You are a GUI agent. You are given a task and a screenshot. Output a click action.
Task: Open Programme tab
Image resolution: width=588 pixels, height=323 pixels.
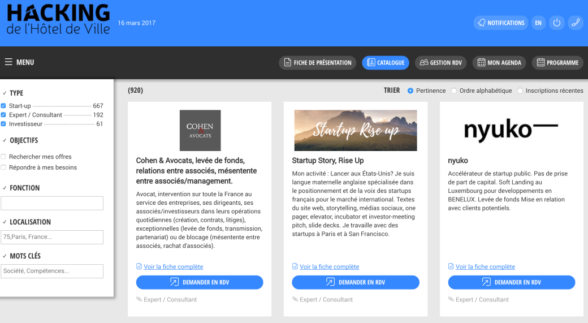[557, 63]
